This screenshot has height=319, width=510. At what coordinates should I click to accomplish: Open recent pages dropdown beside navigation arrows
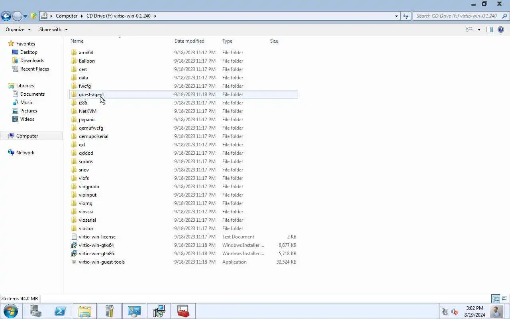coord(25,16)
